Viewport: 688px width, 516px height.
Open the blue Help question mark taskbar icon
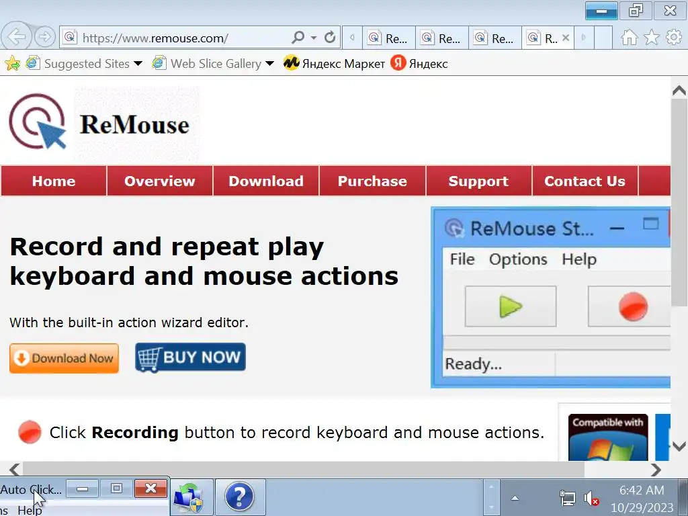pos(240,498)
